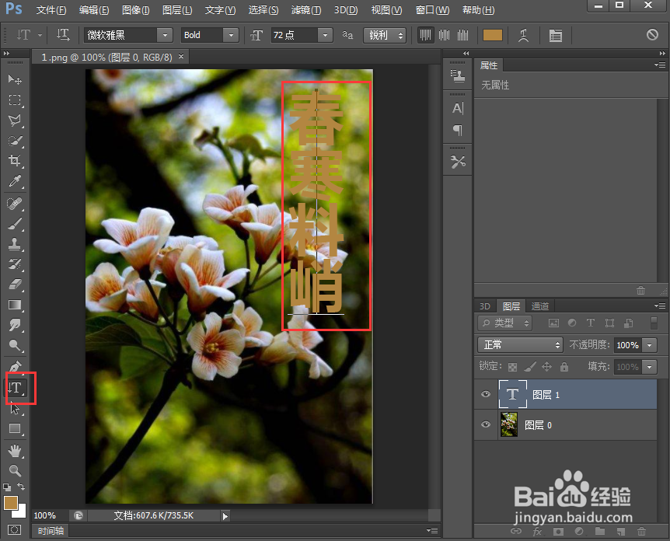Cancel current text edits
The height and width of the screenshot is (541, 670).
[652, 35]
